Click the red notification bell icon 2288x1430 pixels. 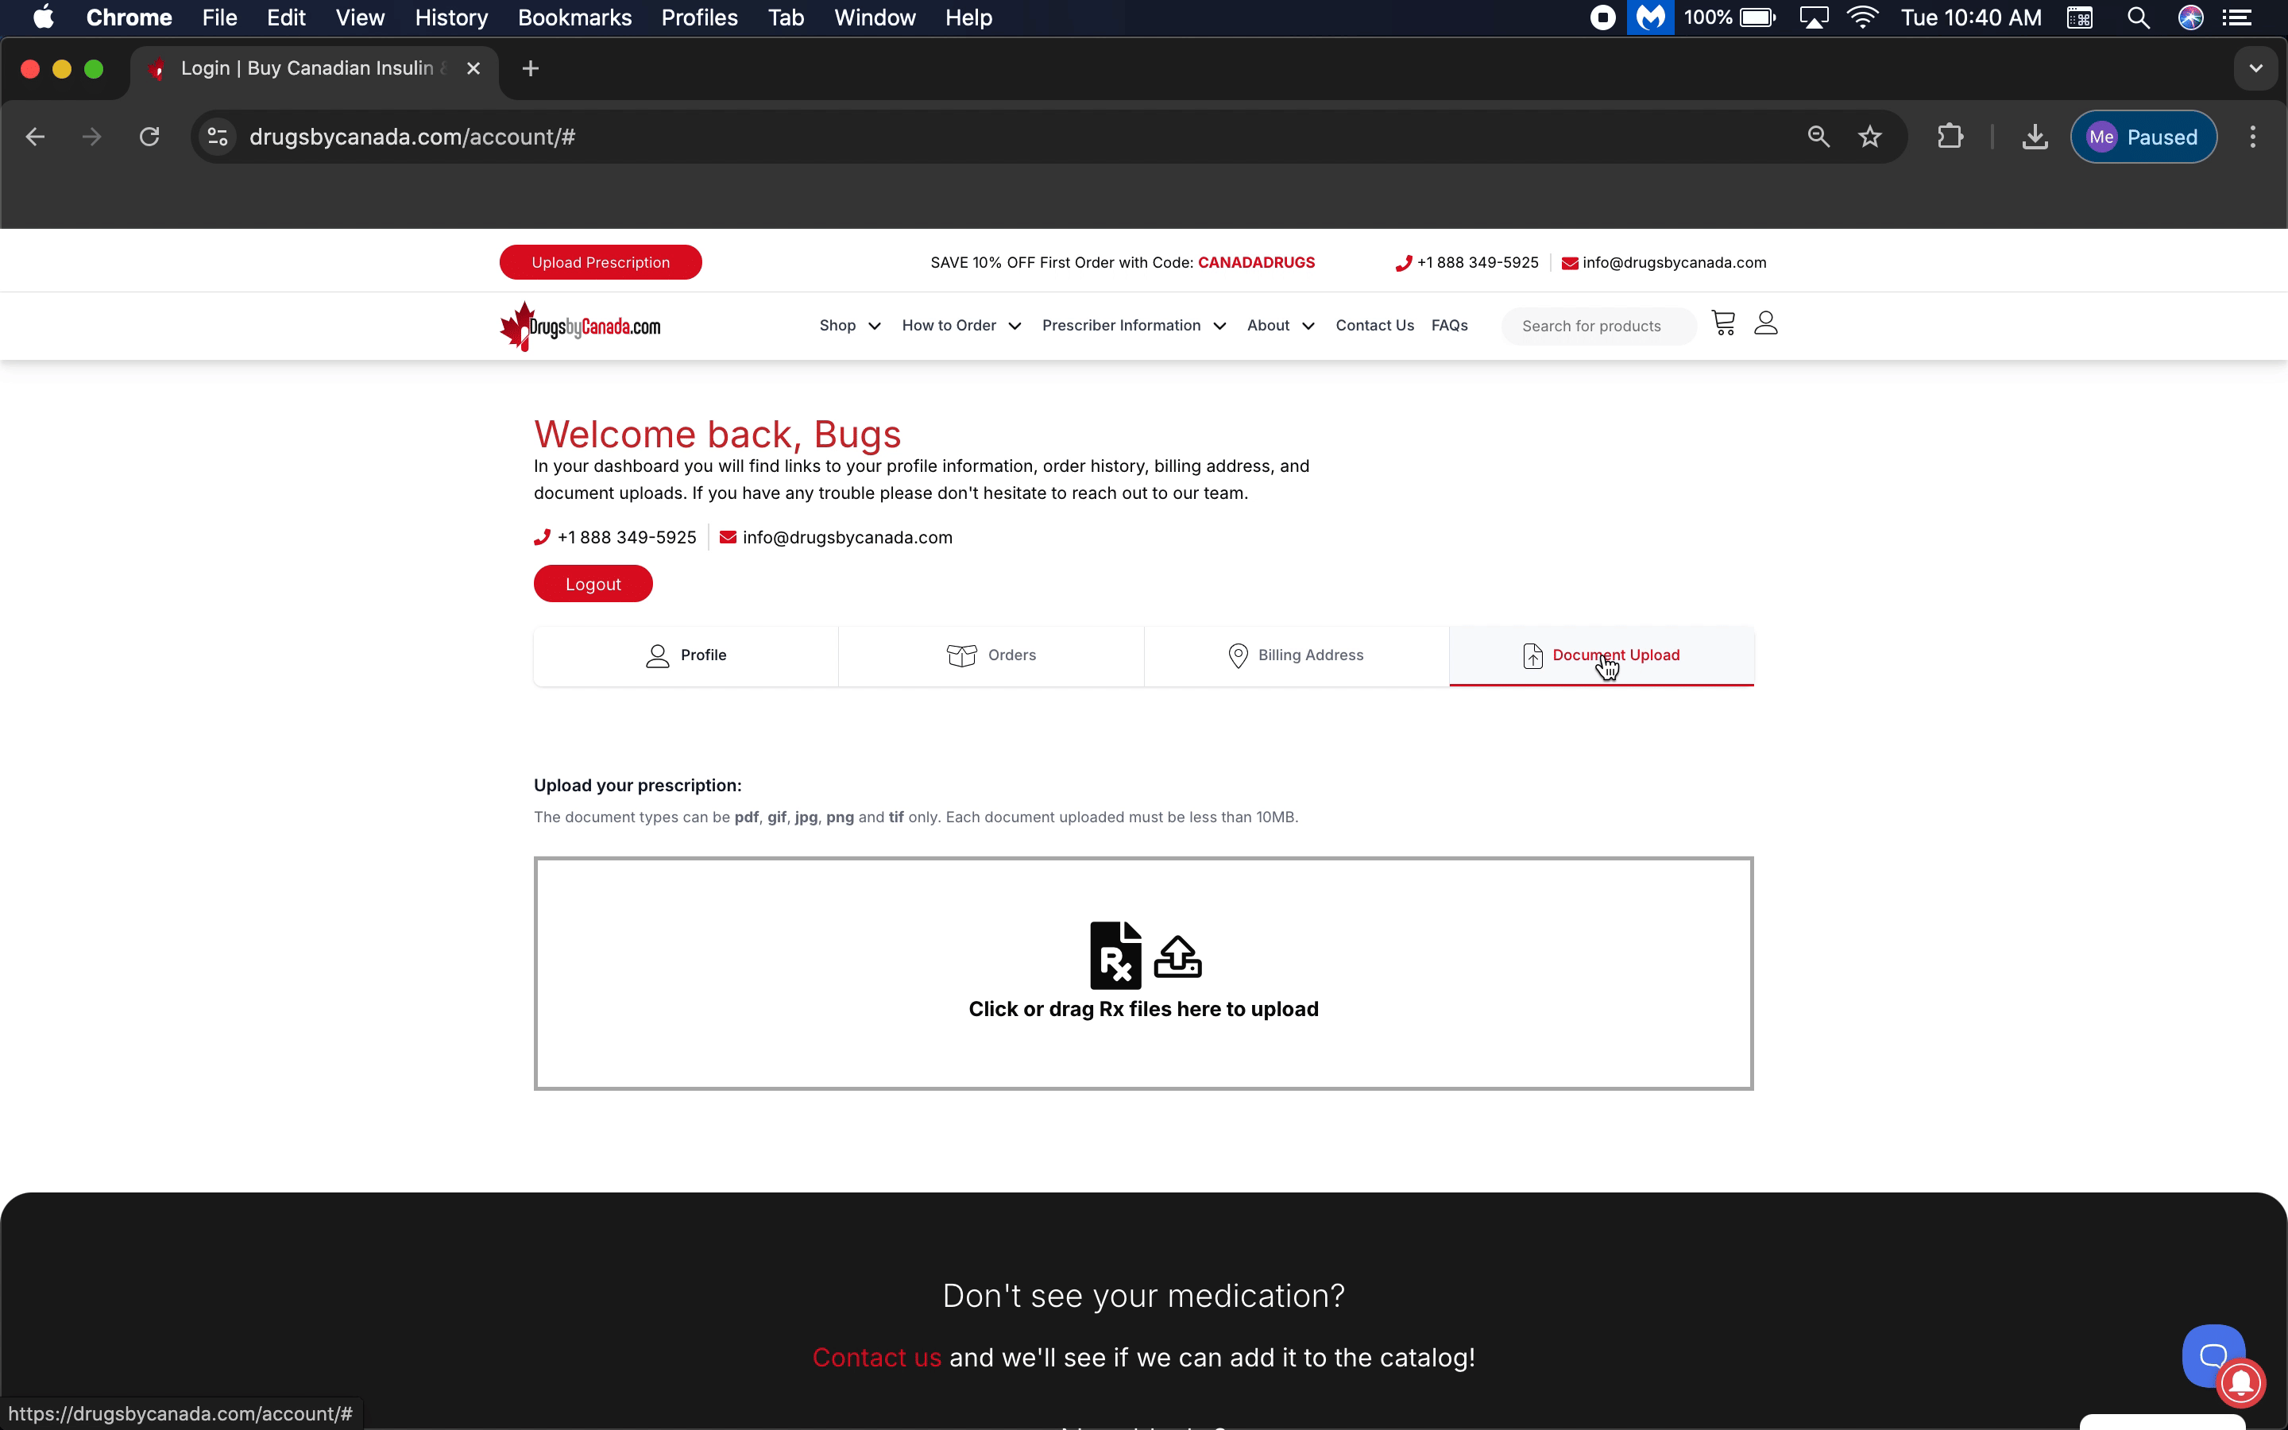[x=2240, y=1382]
